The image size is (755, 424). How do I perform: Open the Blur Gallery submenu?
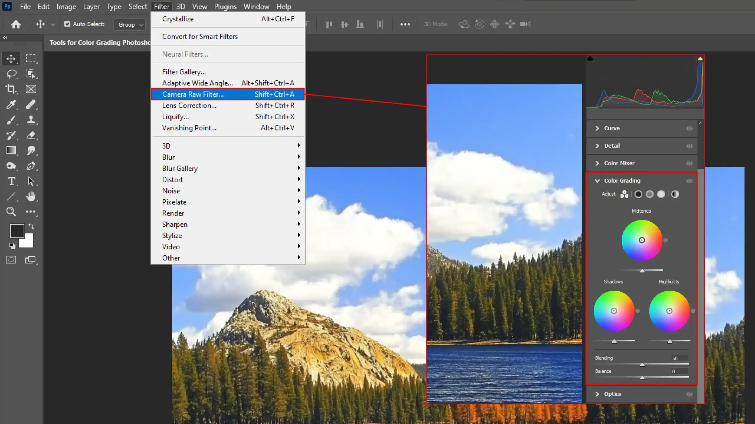coord(228,168)
